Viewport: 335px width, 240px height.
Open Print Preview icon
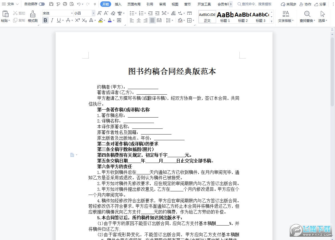coord(72,4)
